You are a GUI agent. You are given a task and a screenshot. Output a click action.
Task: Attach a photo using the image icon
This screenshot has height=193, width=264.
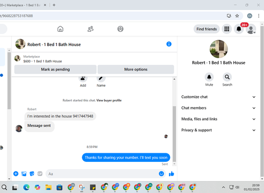tap(24, 174)
